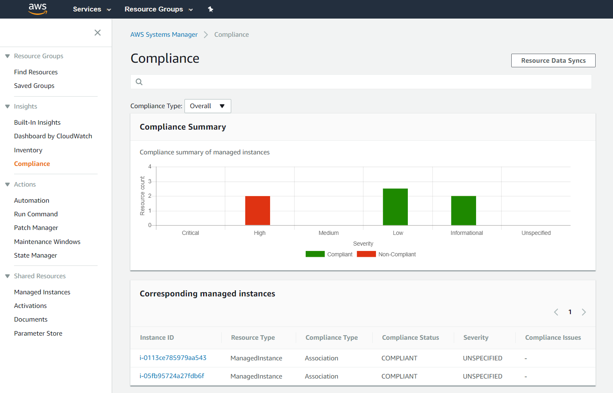Click the green Compliant legend swatch

point(315,254)
